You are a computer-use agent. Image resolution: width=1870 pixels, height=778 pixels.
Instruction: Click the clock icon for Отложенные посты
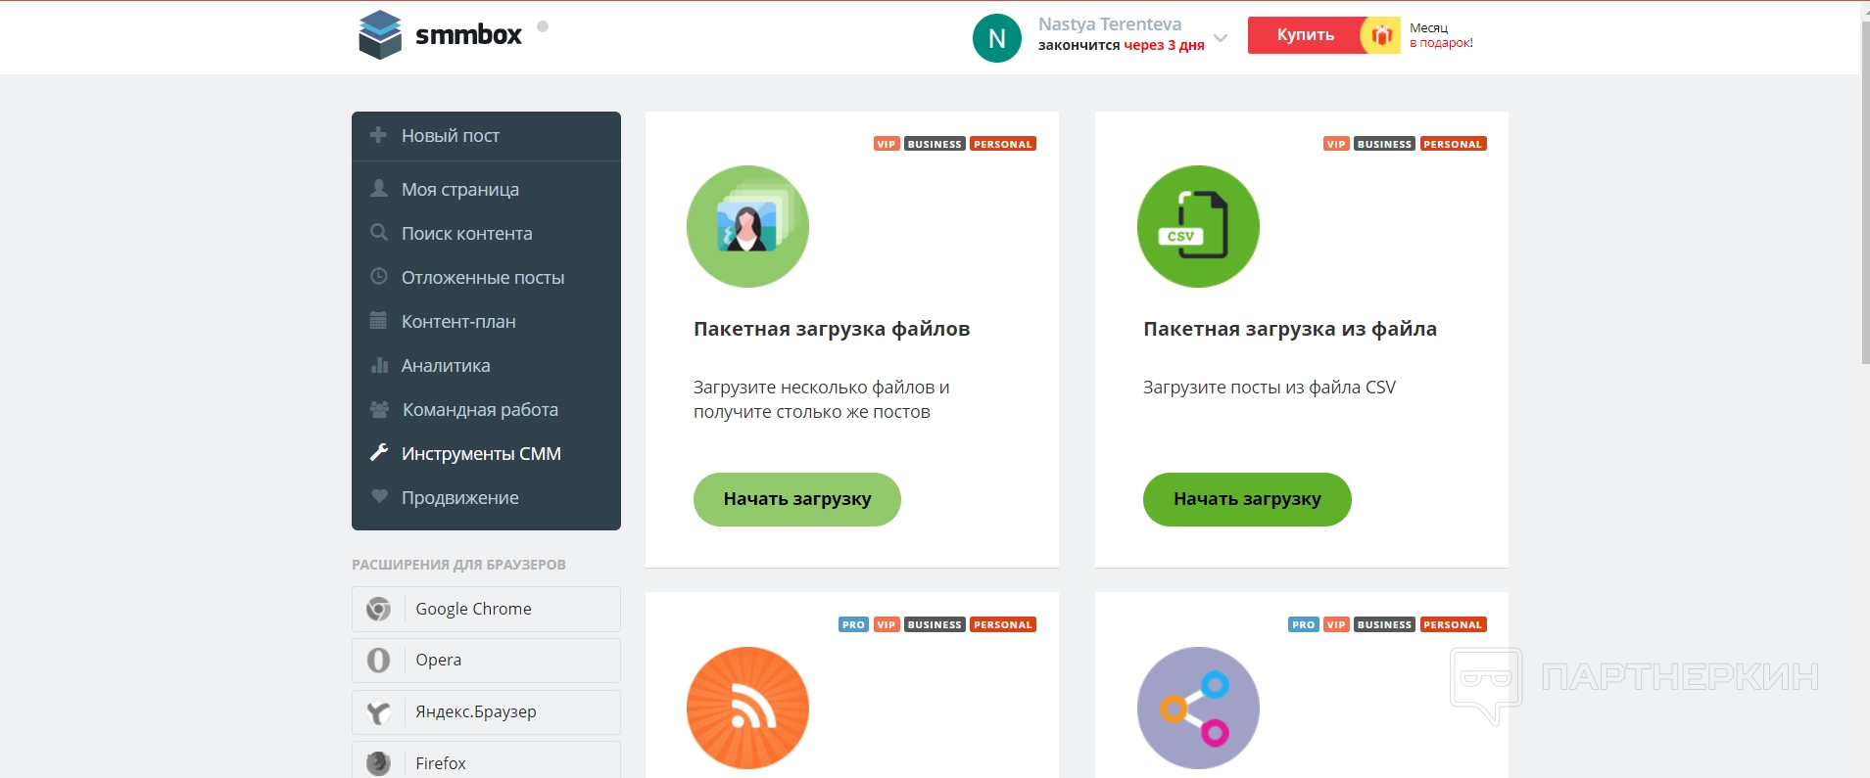[x=378, y=276]
